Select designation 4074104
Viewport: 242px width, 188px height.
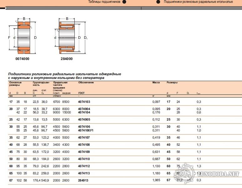(84, 112)
